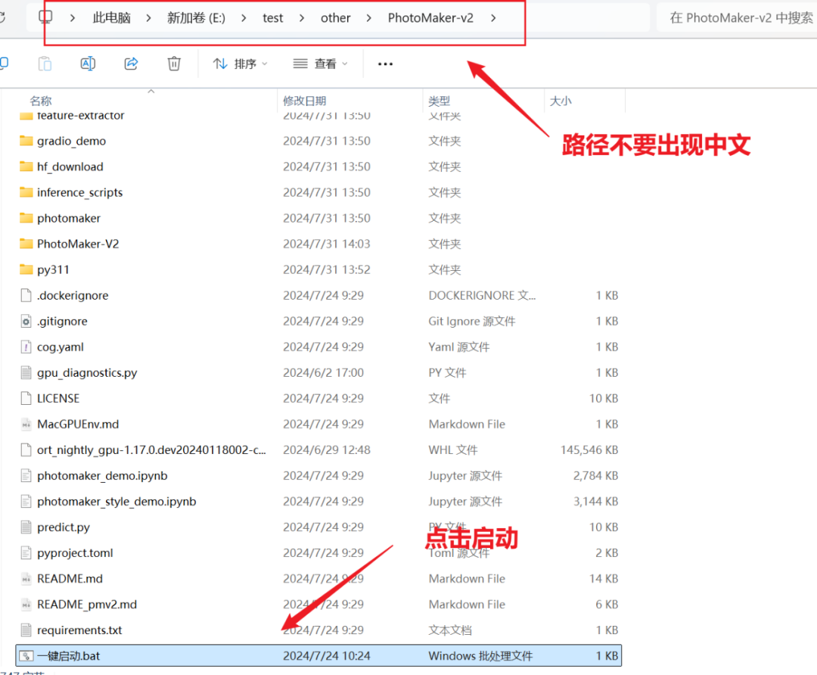Expand the chevron after 新加卷 (E:)
817x675 pixels.
244,18
